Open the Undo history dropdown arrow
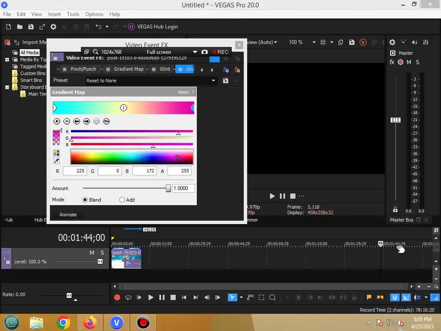The height and width of the screenshot is (331, 441). pyautogui.click(x=107, y=27)
